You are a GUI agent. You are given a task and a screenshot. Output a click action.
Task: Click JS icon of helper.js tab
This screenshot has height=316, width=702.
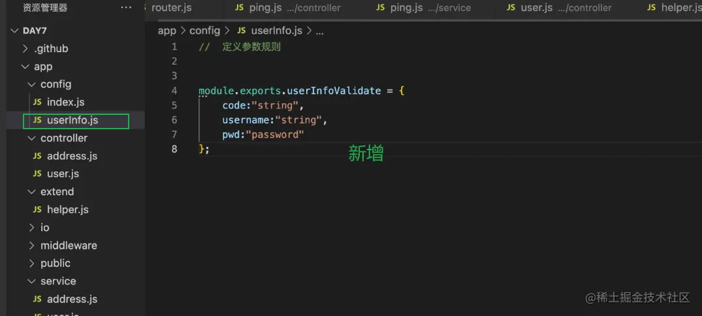tap(652, 8)
